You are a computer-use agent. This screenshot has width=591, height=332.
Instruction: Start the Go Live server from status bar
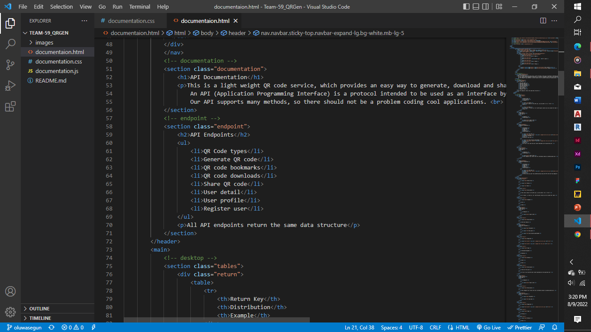[x=488, y=327]
